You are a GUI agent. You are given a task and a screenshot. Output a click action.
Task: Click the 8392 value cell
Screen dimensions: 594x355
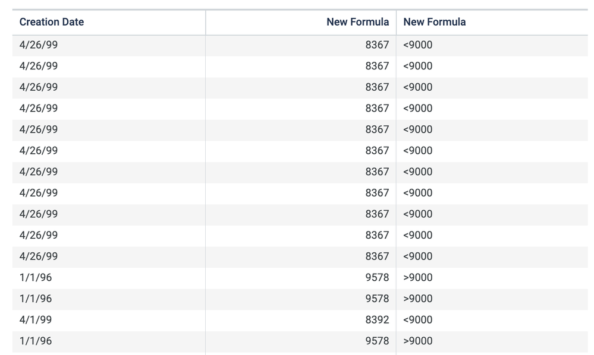[377, 319]
